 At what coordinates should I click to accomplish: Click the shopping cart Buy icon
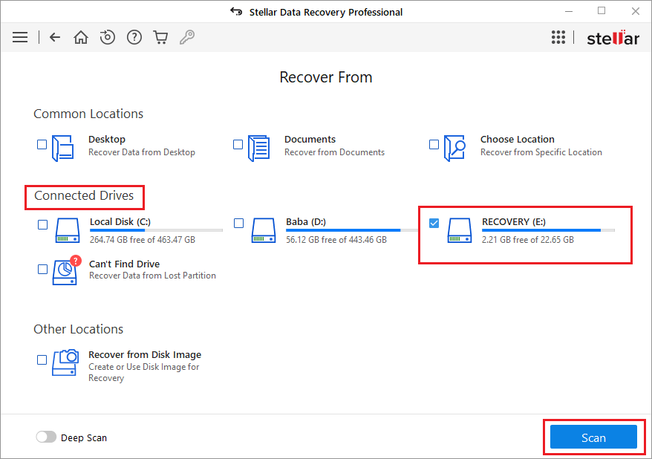click(160, 37)
